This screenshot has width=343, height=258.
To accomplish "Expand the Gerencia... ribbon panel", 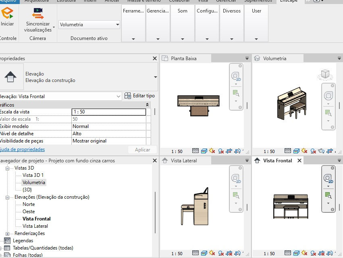I will tap(158, 39).
